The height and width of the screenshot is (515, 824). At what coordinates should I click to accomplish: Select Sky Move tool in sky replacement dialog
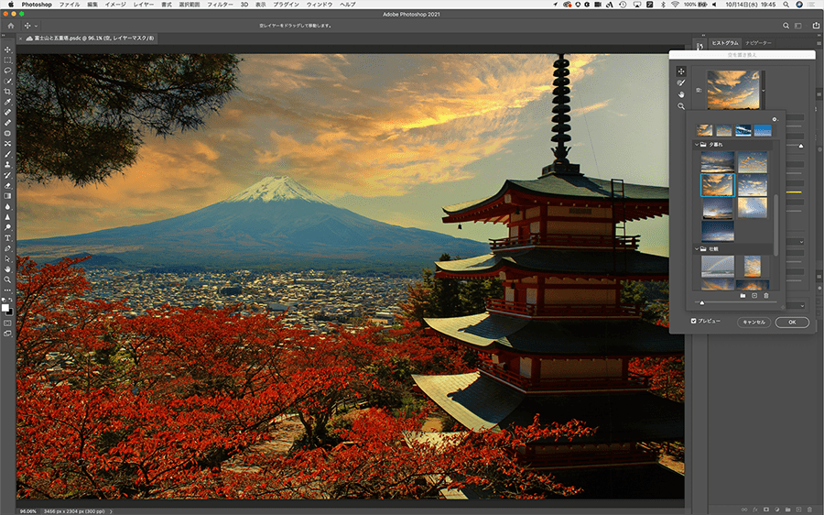coord(681,71)
